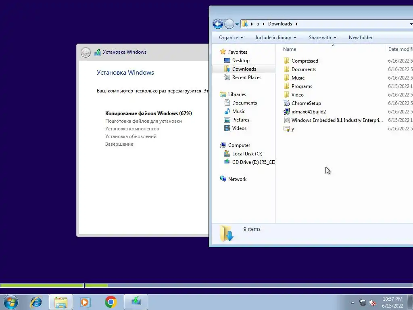The image size is (413, 310).
Task: Select the Compressed folder icon
Action: 287,61
